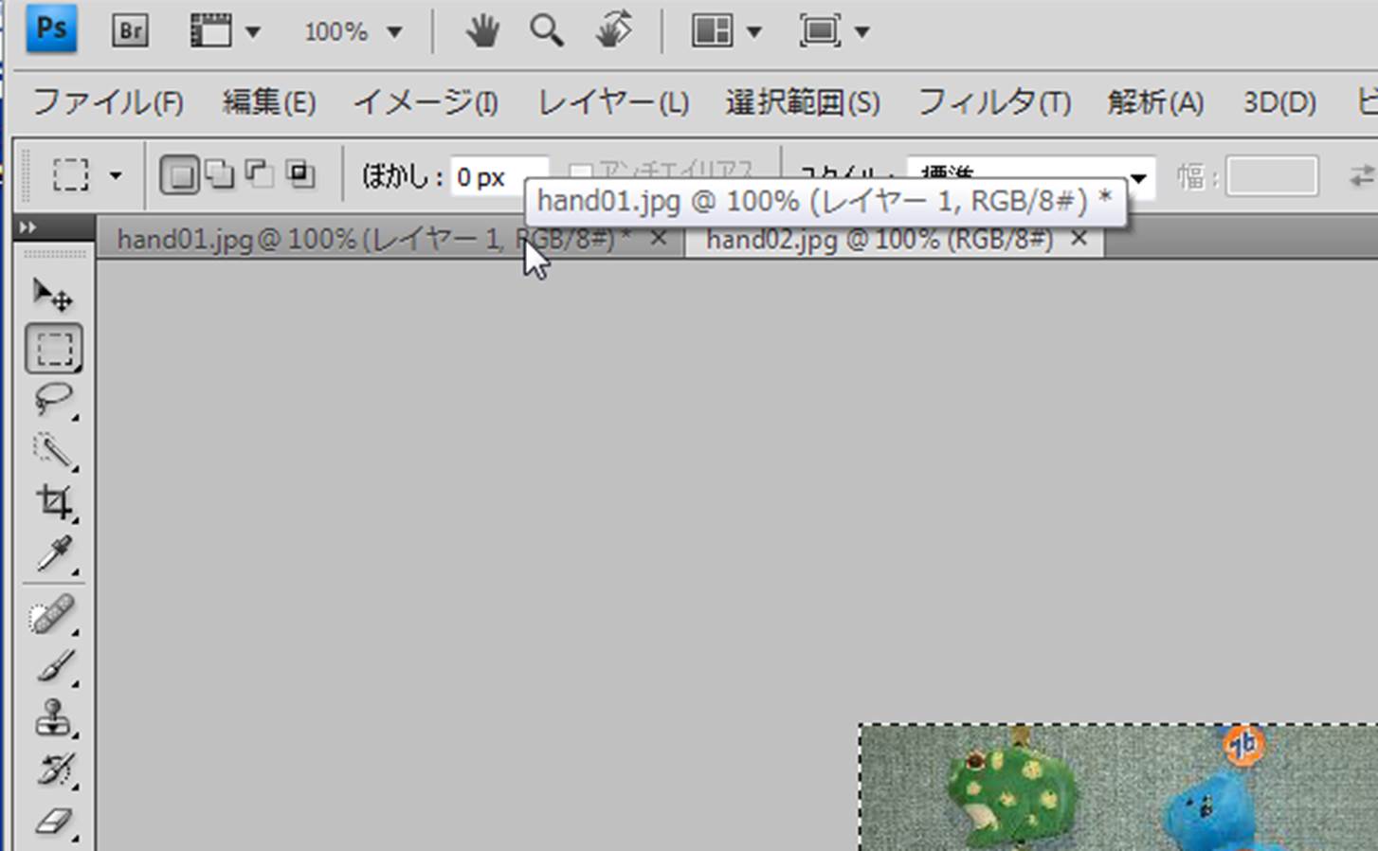Select the Eyedropper tool
The image size is (1378, 851).
click(54, 553)
